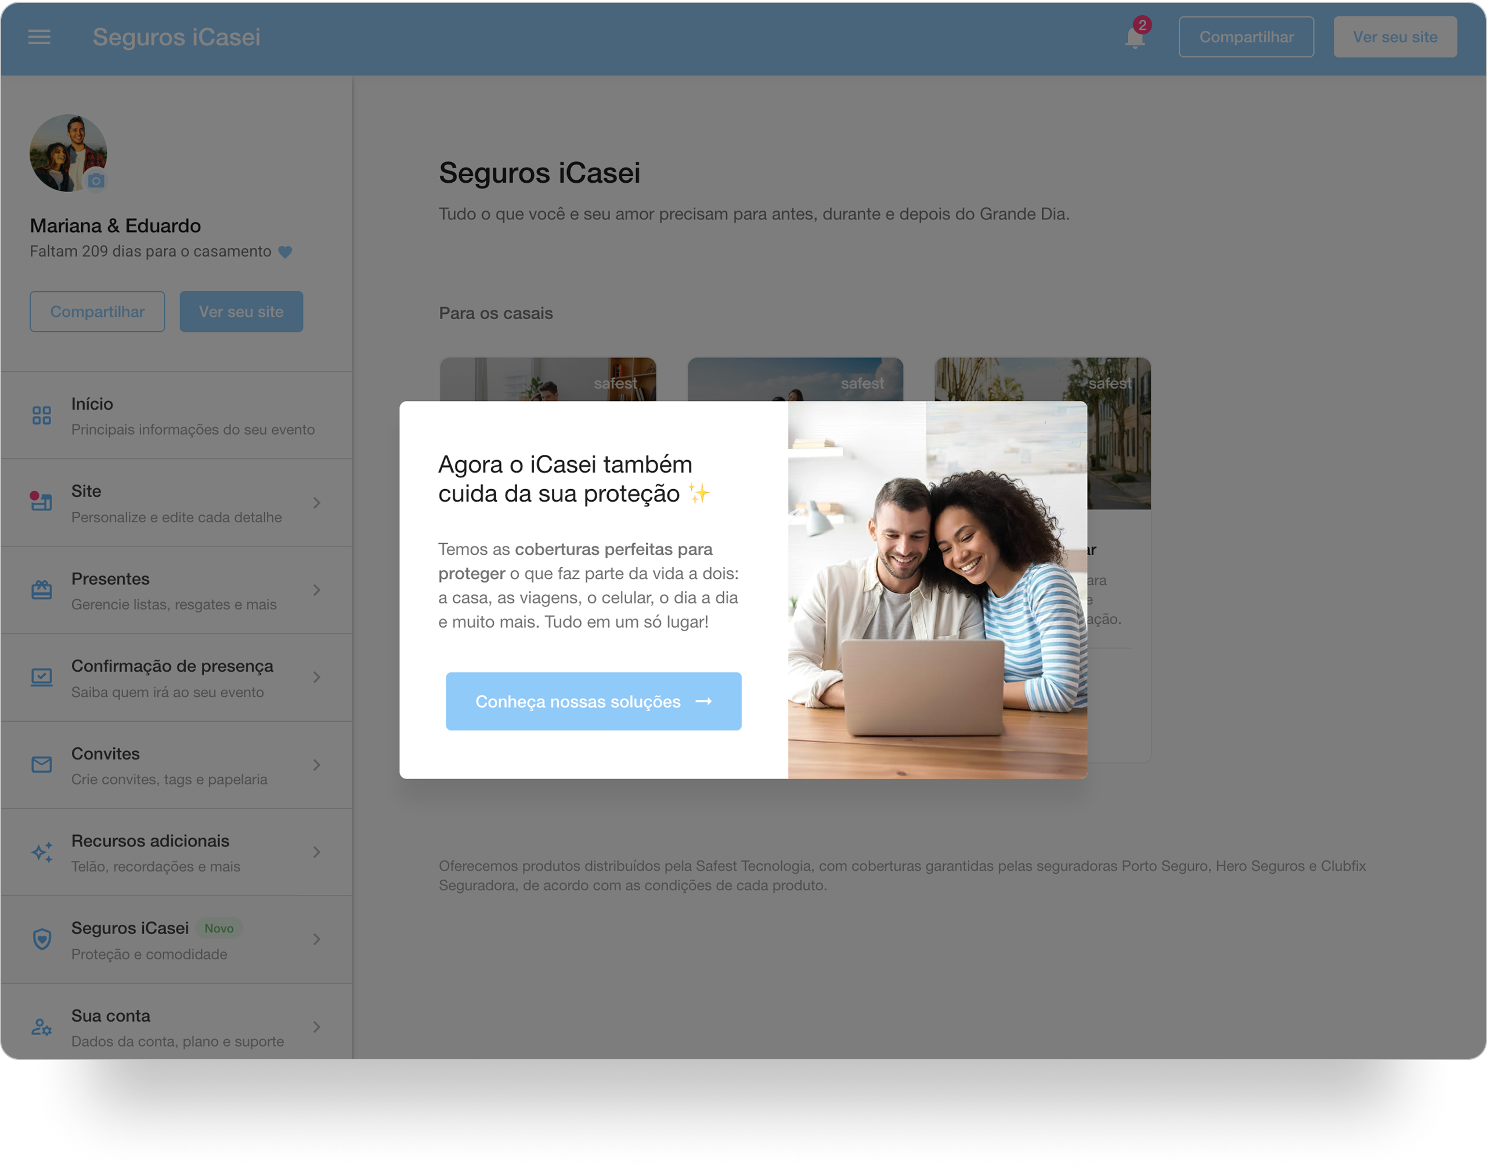This screenshot has width=1487, height=1176.
Task: Open Seguros iCasei menu item
Action: (x=176, y=940)
